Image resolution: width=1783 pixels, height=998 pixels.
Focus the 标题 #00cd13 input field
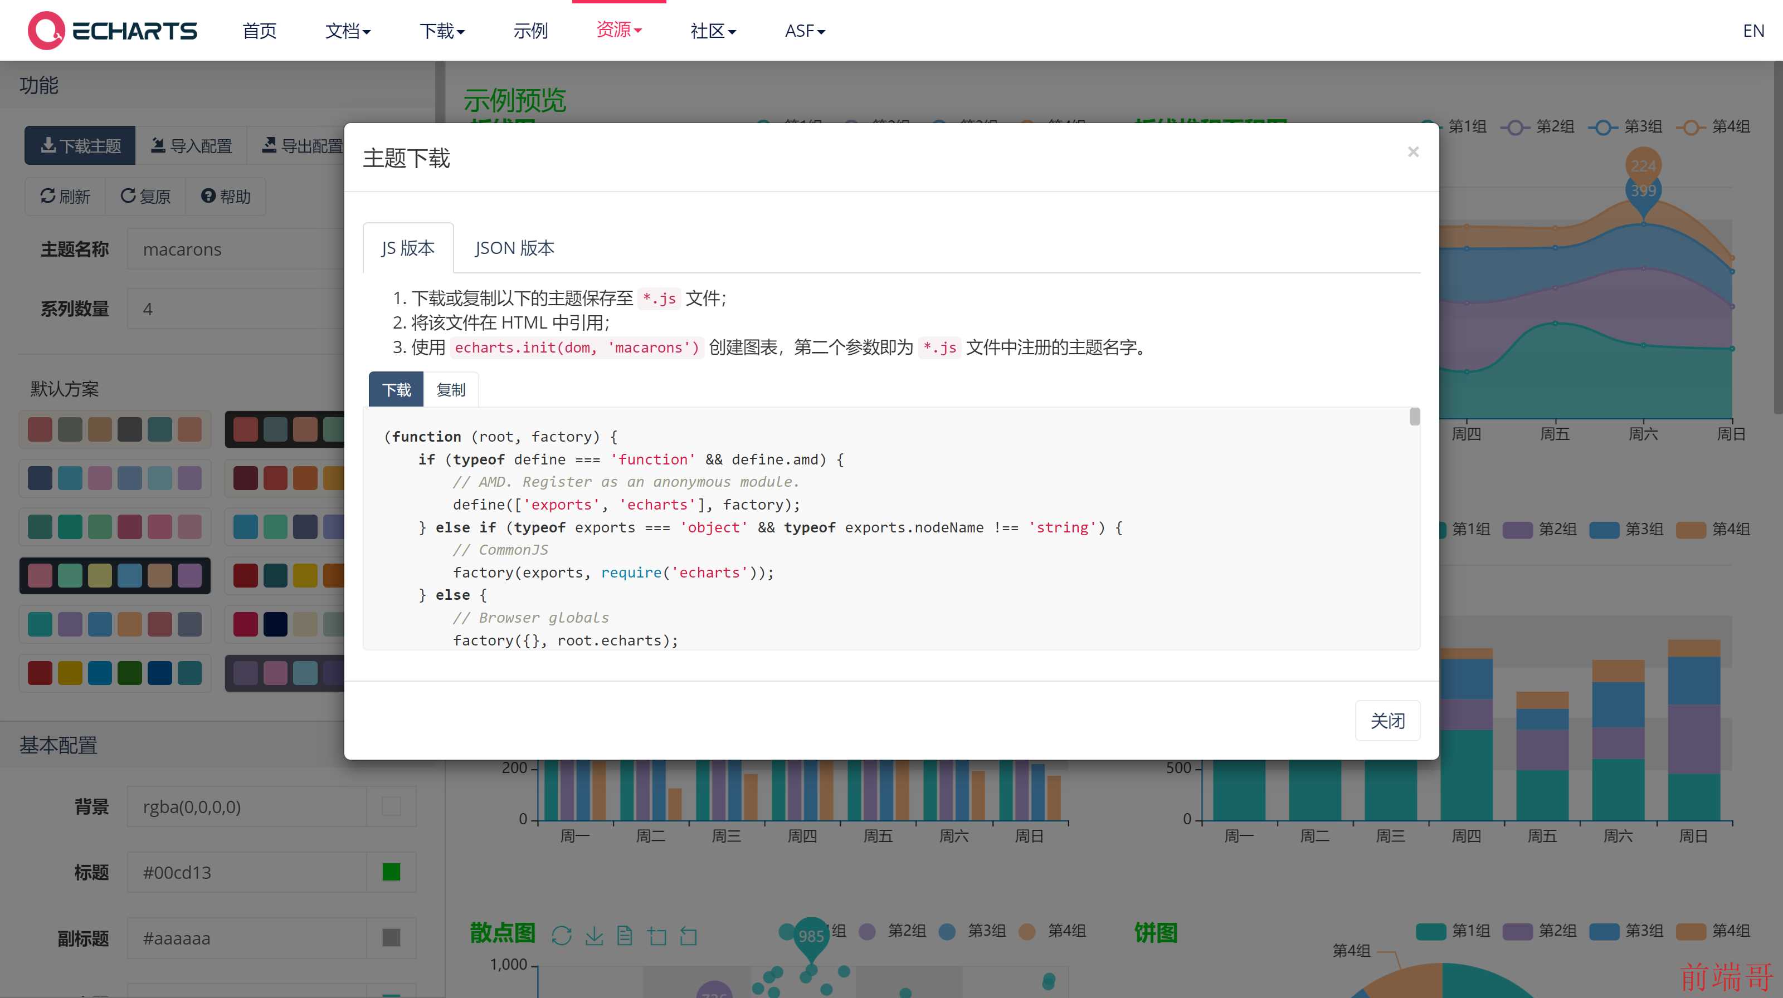point(246,872)
